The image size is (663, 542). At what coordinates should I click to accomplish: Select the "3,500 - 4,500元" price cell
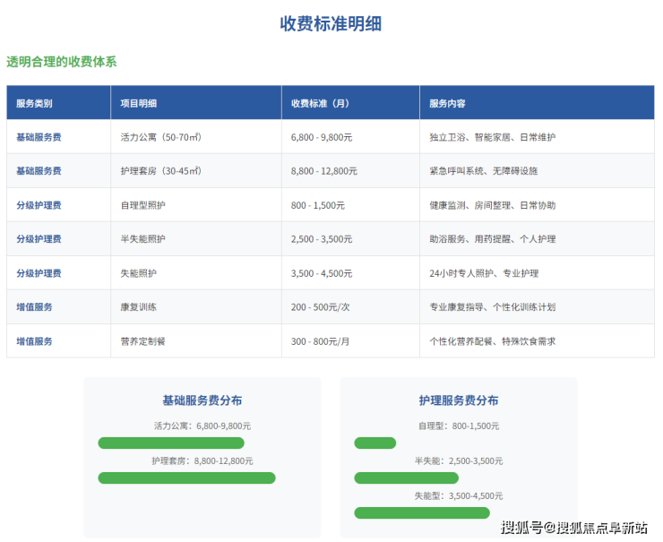coord(321,273)
